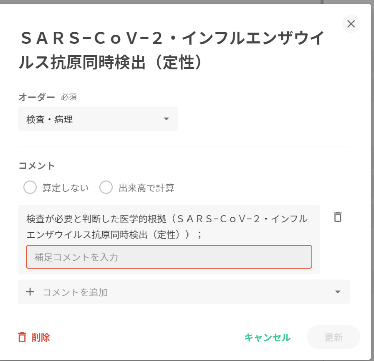Click the plus icon before コメントを追加
This screenshot has width=374, height=361.
click(x=30, y=292)
